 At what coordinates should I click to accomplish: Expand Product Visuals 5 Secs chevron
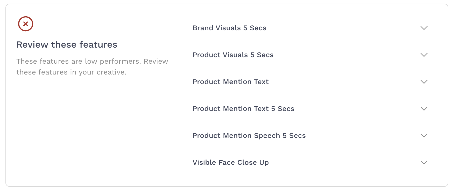[x=424, y=55]
